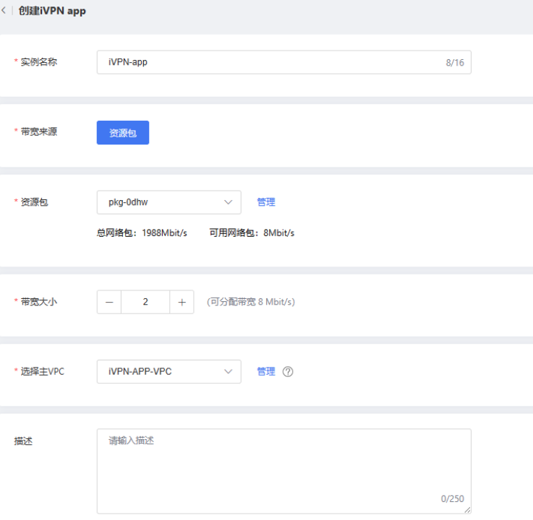Increase bandwidth with the plus button
The height and width of the screenshot is (520, 533).
click(x=182, y=302)
